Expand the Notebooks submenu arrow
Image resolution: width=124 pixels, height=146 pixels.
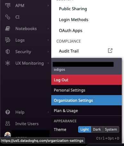tap(48, 28)
